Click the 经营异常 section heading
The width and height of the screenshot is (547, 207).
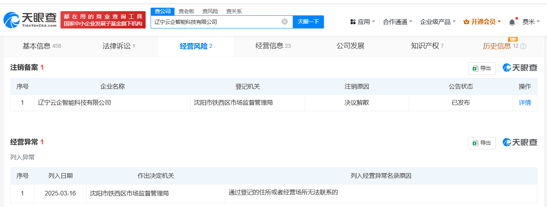24,142
